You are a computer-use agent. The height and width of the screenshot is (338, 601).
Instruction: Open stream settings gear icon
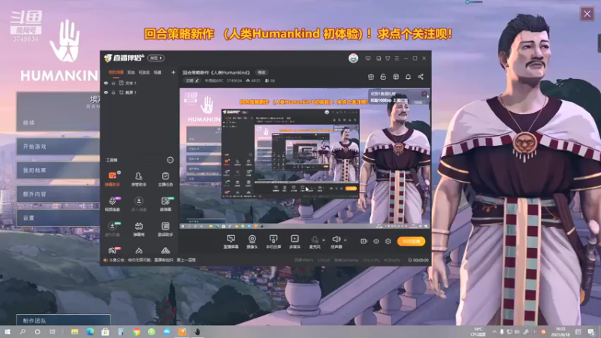(388, 241)
